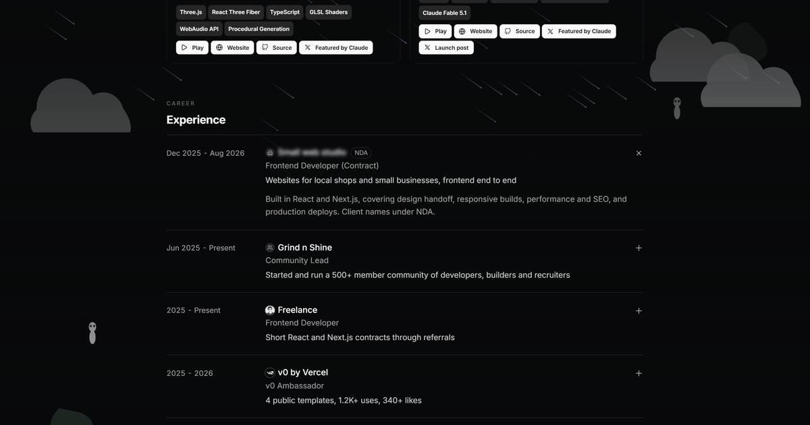Click the 'Community Lead' role text
The image size is (810, 425).
[x=298, y=260]
